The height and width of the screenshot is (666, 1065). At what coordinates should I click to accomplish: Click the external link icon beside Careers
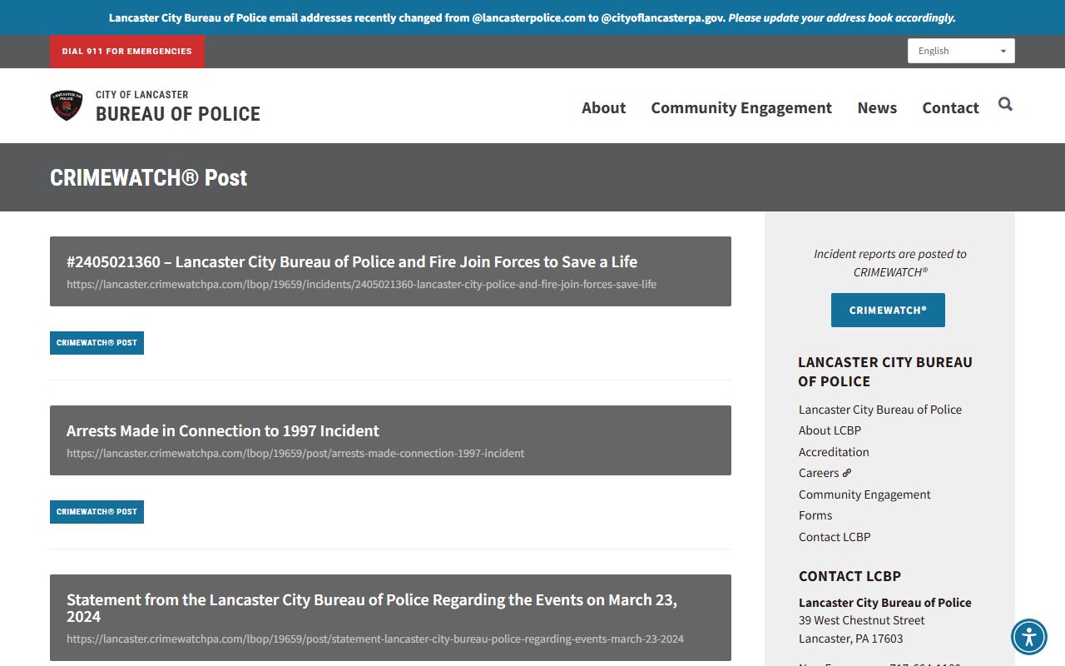tap(847, 473)
